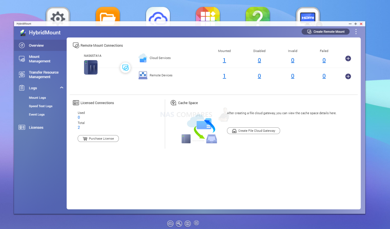This screenshot has width=390, height=229.
Task: Open Speed Test Logs
Action: (41, 106)
